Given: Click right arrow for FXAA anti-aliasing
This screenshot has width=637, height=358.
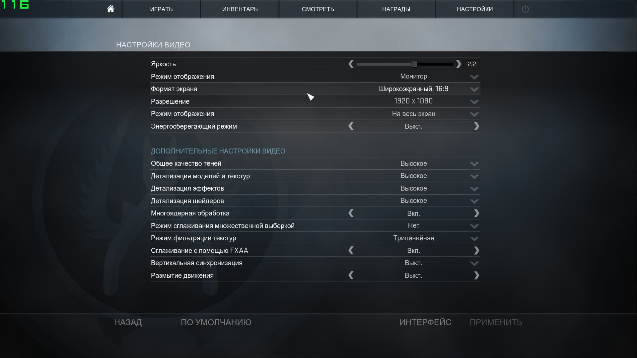Looking at the screenshot, I should 476,251.
